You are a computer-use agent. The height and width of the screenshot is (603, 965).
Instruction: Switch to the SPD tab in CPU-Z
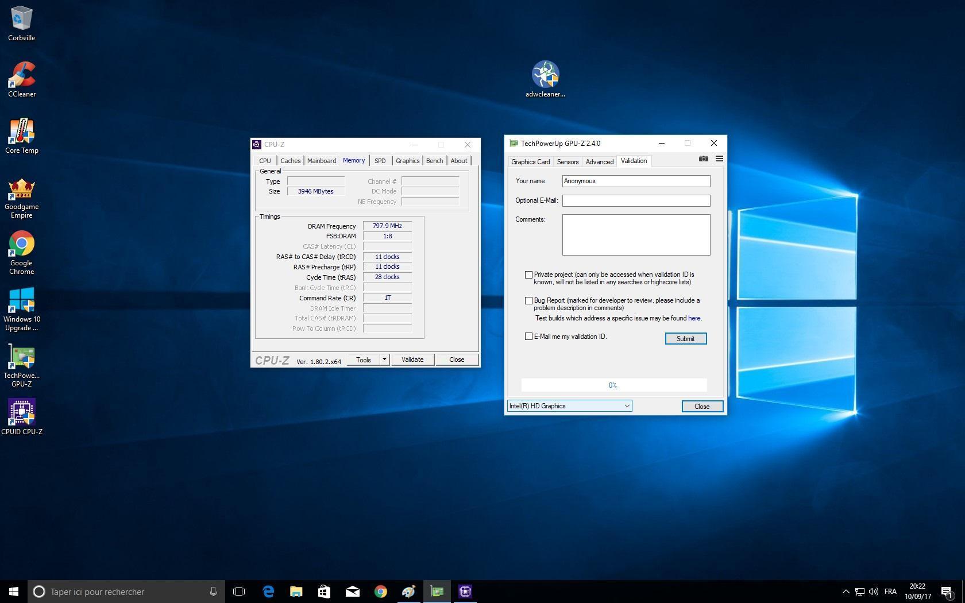pyautogui.click(x=380, y=161)
